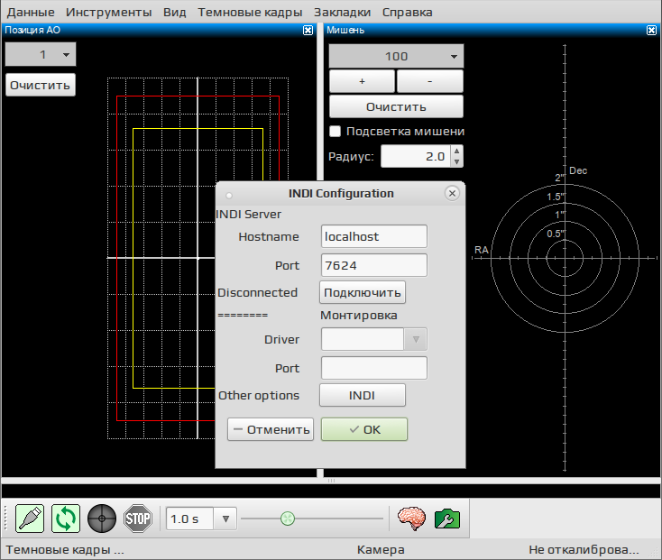Click the server Port field 7624
Viewport: 662px width, 560px height.
pyautogui.click(x=374, y=265)
